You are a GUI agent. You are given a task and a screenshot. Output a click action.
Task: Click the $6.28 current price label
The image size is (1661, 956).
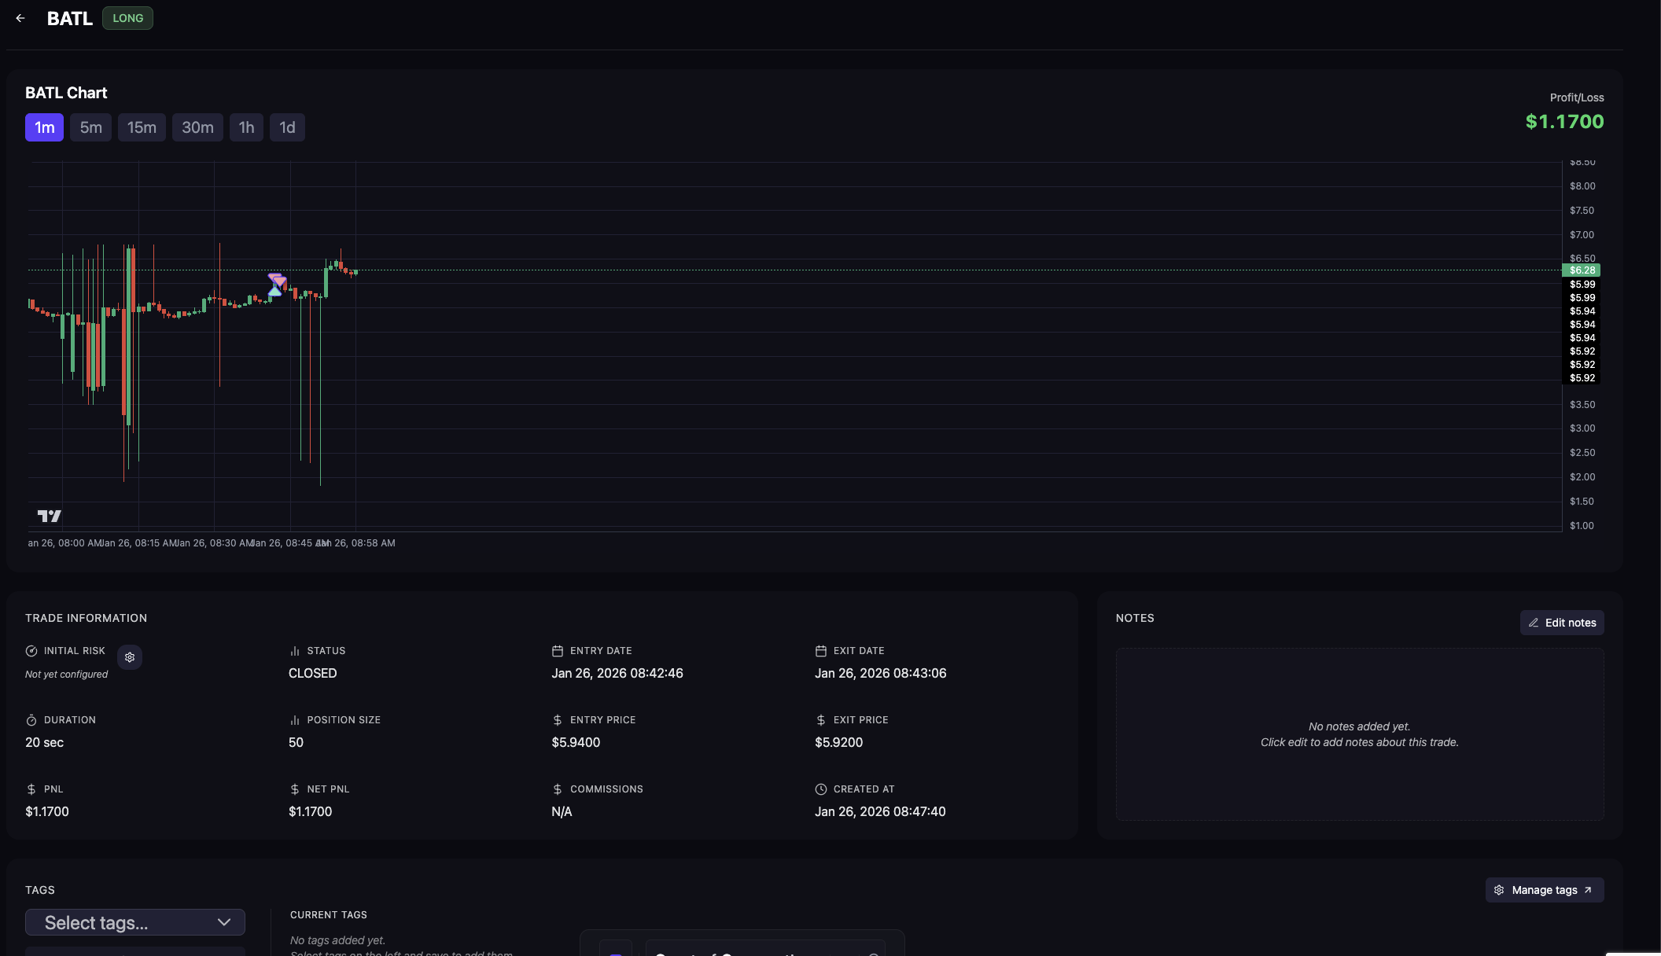click(x=1582, y=270)
